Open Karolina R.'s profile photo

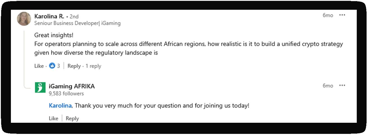pos(24,19)
